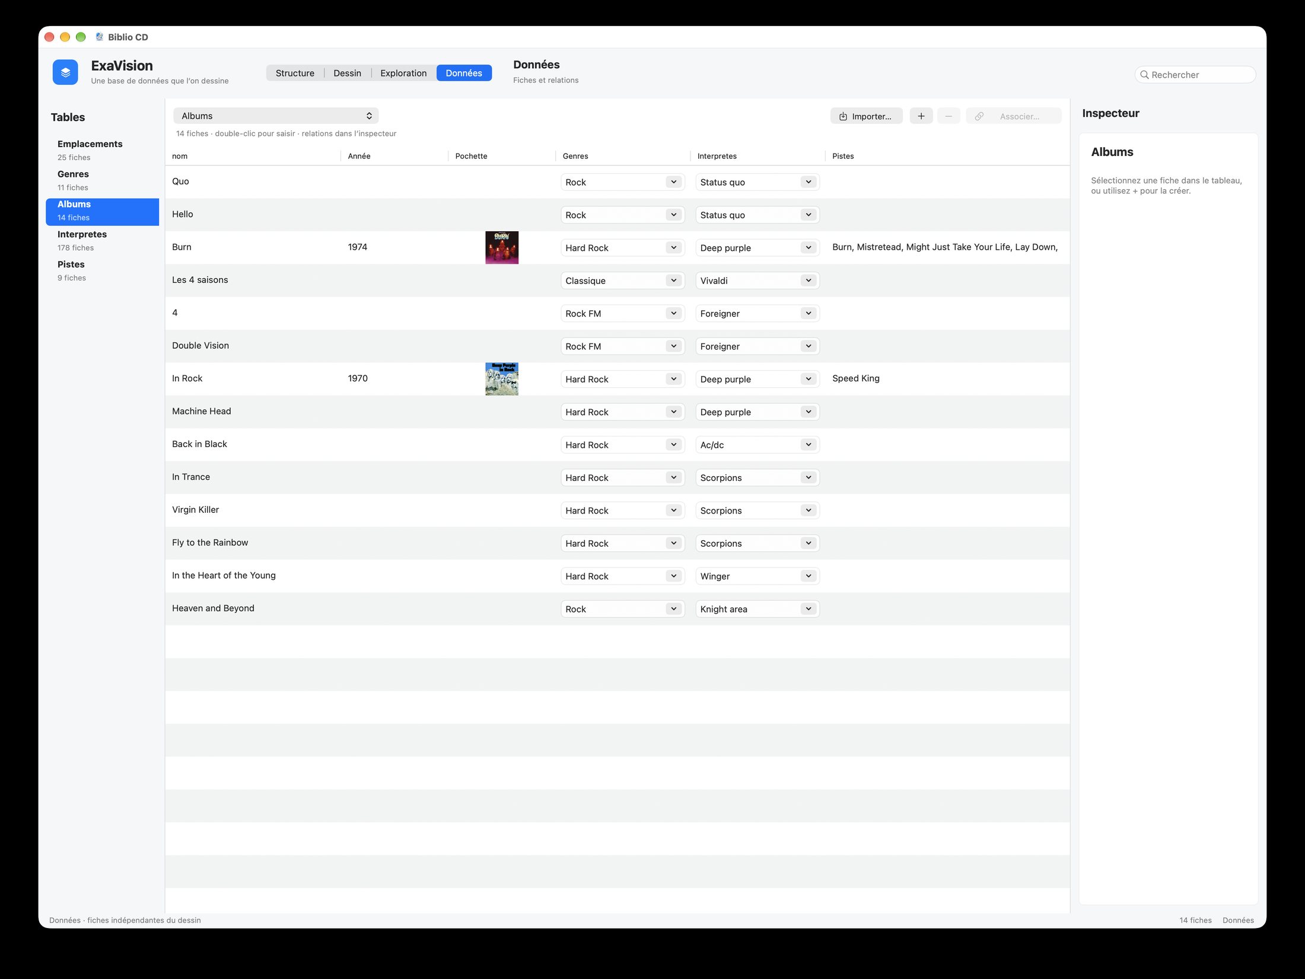Image resolution: width=1305 pixels, height=979 pixels.
Task: Select the Pistes table in sidebar
Action: click(x=102, y=271)
